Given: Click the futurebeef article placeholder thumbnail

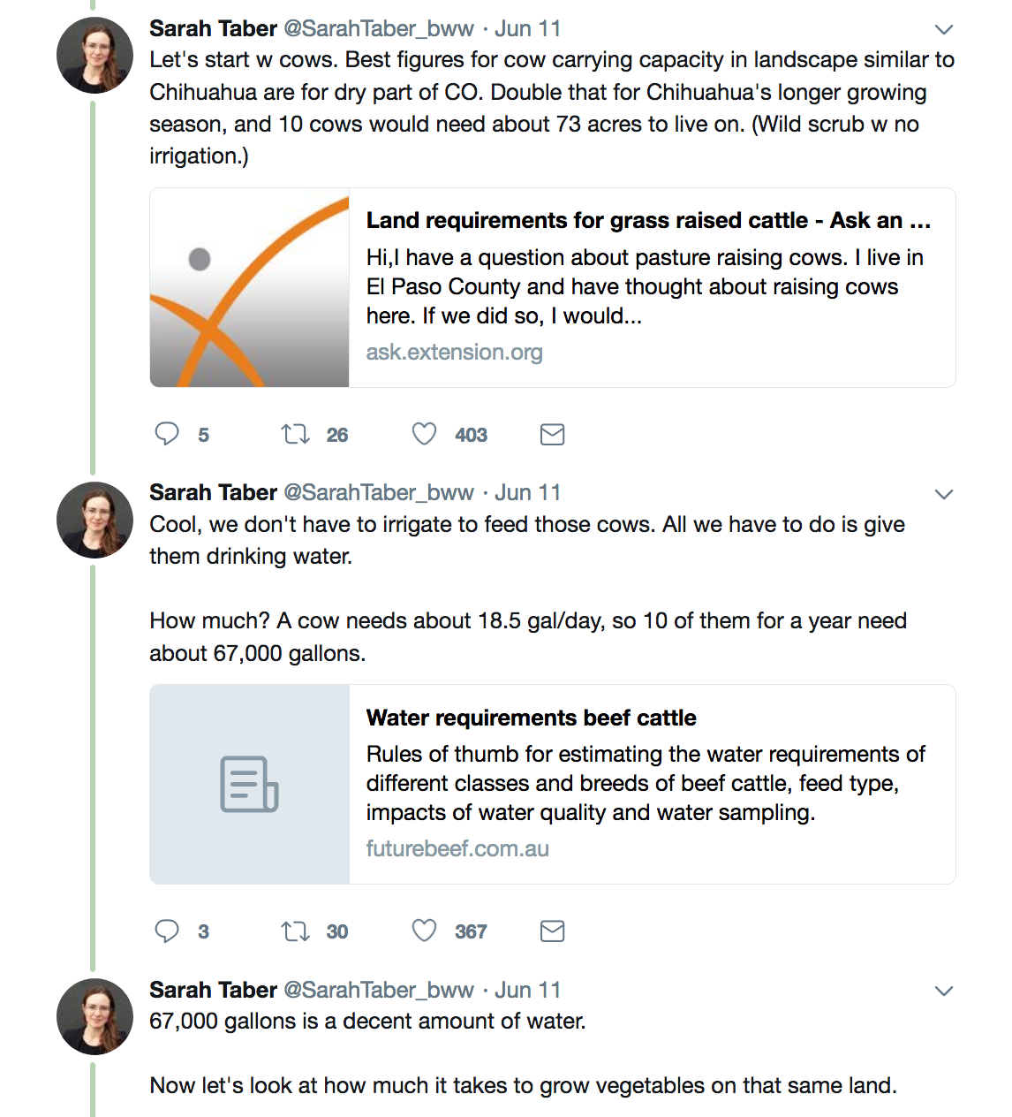Looking at the screenshot, I should tap(250, 785).
